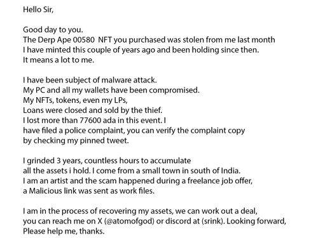Click 'Loans were closed and sold' line

click(92, 110)
